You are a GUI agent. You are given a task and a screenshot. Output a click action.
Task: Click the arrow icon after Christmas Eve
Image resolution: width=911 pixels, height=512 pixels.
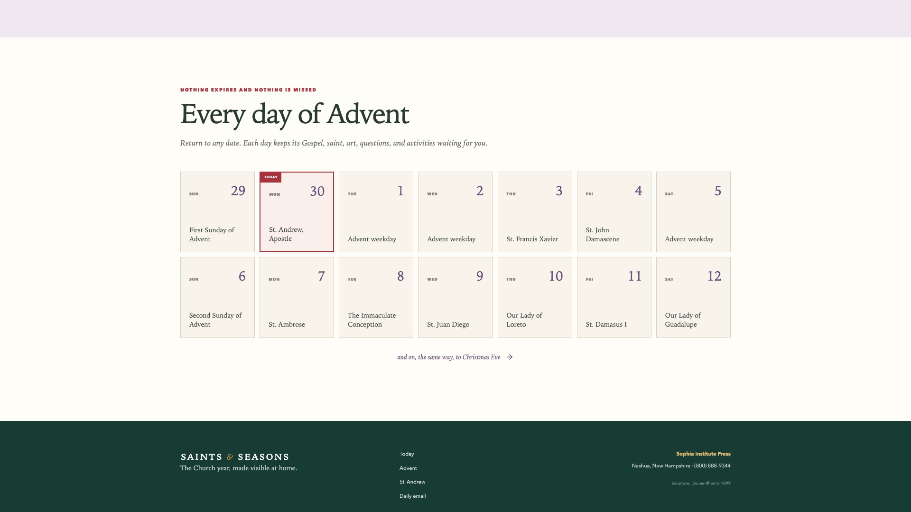pos(510,357)
